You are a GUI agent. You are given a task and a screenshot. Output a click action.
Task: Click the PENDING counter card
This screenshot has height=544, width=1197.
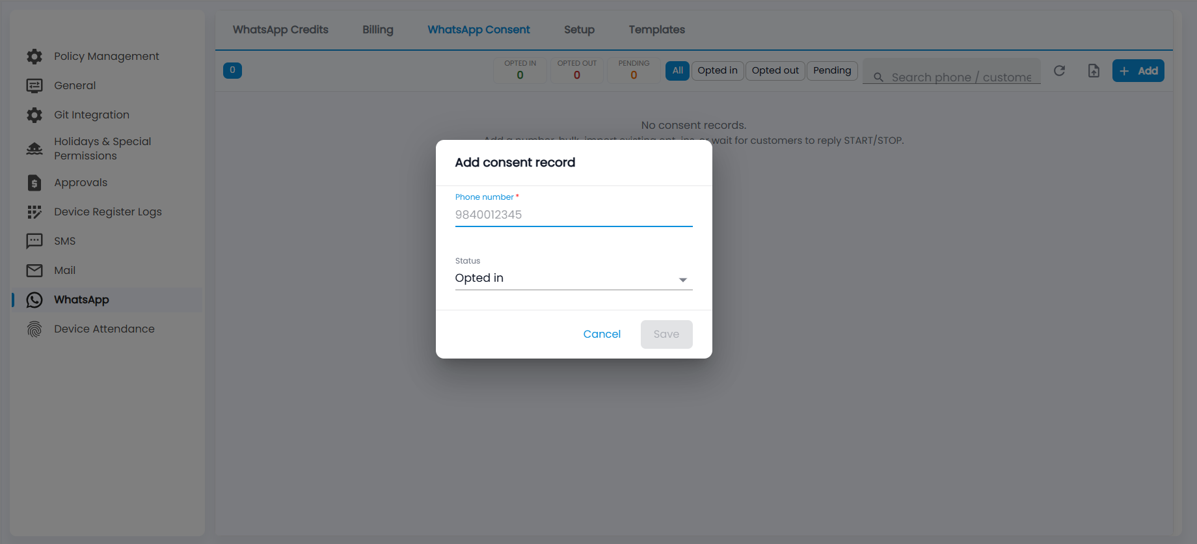[x=634, y=70]
